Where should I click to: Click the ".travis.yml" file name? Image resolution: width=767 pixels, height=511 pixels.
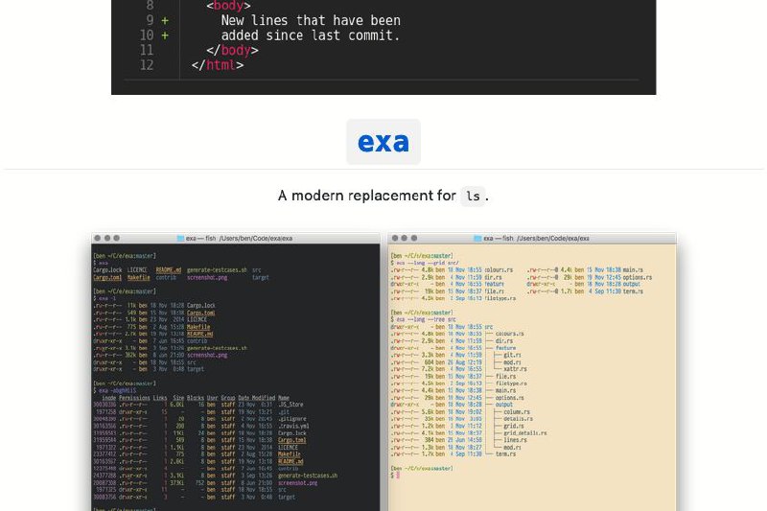click(293, 426)
